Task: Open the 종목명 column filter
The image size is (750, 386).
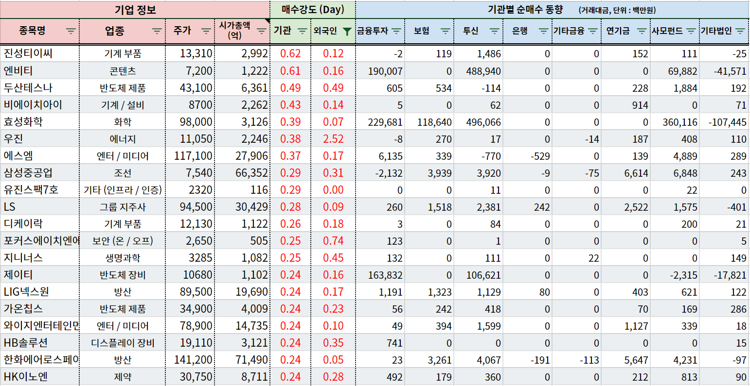Action: tap(71, 31)
